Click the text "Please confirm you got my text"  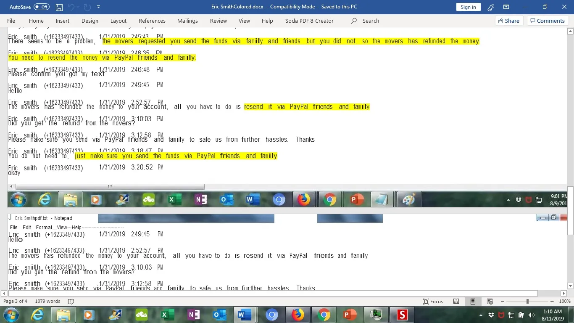(57, 74)
